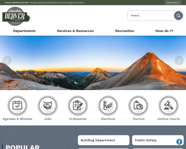This screenshot has width=186, height=149.
Task: Open the accessibility options widget
Action: pos(179,142)
